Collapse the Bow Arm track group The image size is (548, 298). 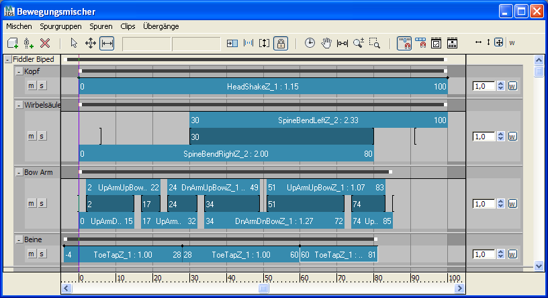pyautogui.click(x=19, y=173)
